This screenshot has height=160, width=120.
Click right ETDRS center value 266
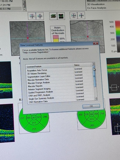click(x=91, y=114)
